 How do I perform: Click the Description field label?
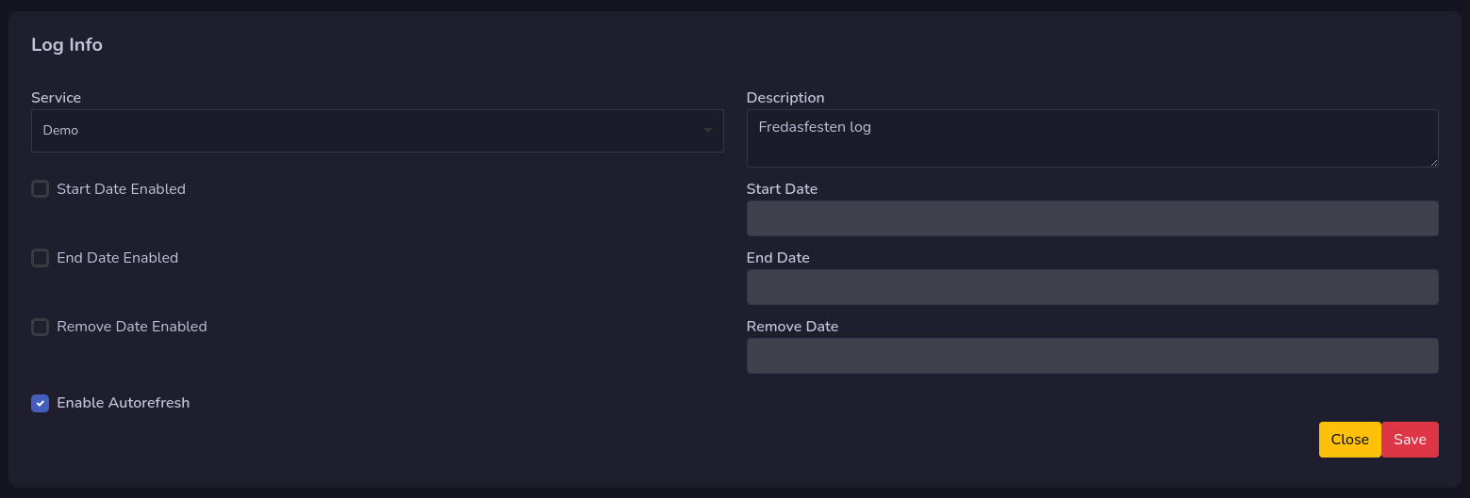[785, 98]
